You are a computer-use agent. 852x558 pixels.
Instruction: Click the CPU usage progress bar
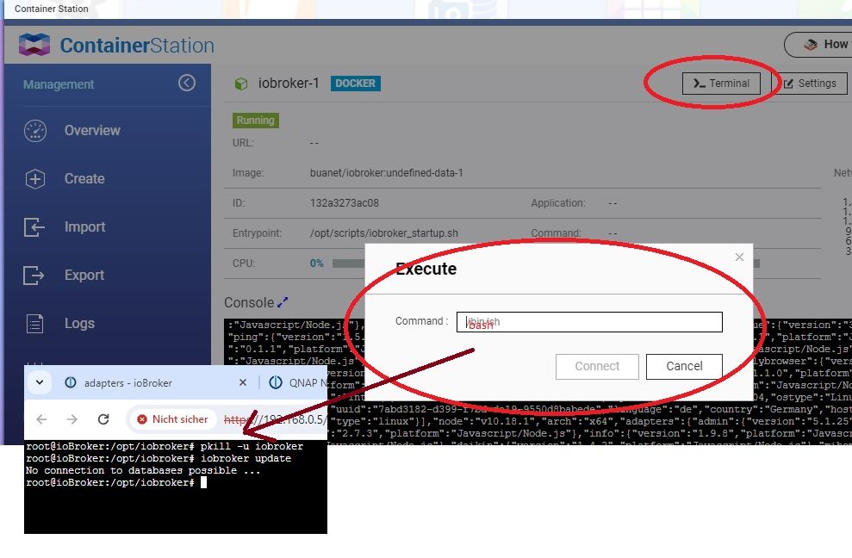(546, 263)
